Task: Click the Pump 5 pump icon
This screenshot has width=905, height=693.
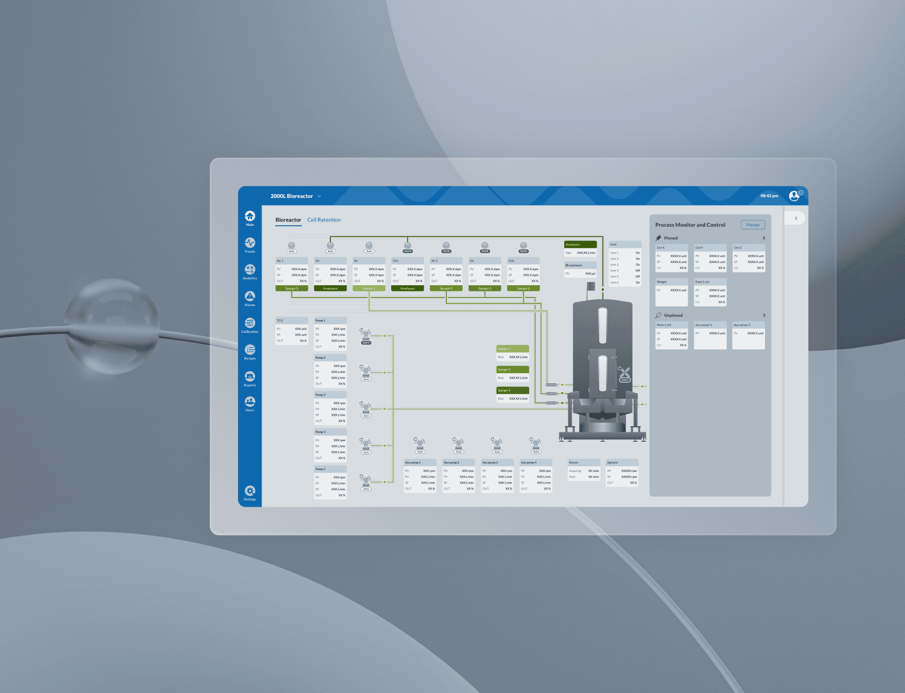Action: (x=366, y=480)
